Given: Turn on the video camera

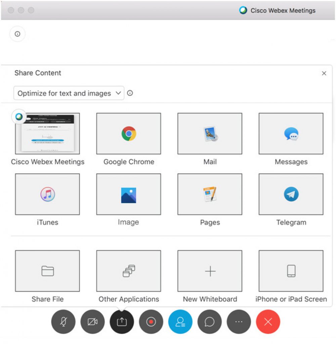Looking at the screenshot, I should click(x=93, y=322).
